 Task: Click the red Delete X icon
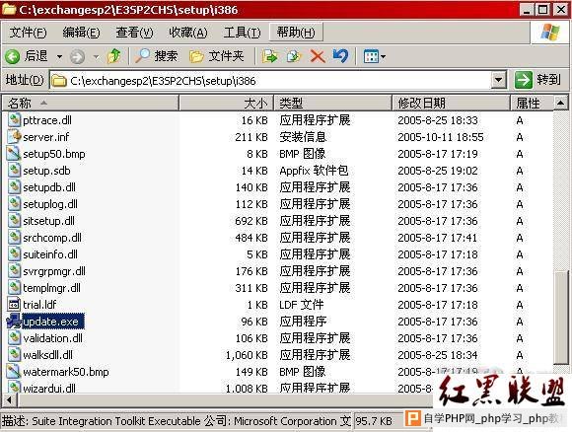(318, 56)
